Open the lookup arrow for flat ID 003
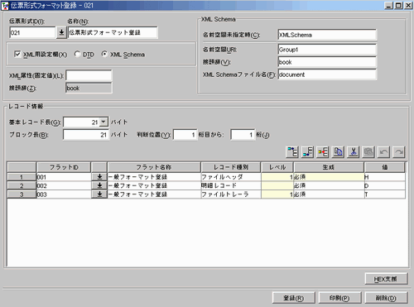414x307 pixels. [x=99, y=194]
